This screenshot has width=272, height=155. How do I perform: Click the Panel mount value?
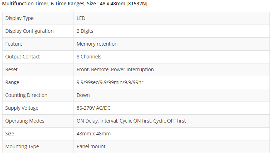(x=91, y=146)
